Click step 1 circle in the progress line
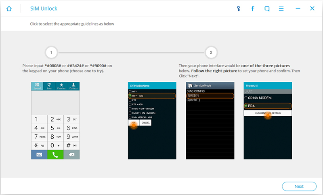 51,53
